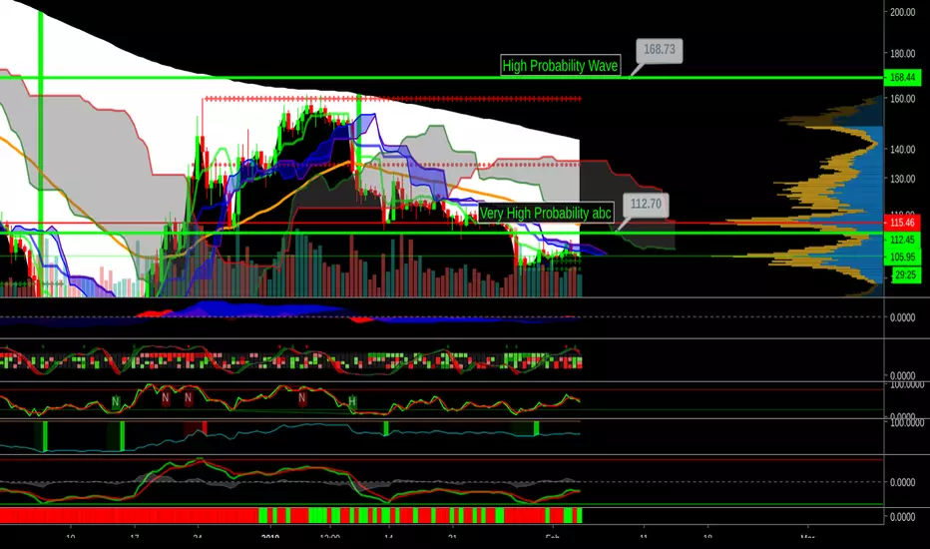
Task: Click the red 115.46 price tag
Action: click(902, 223)
